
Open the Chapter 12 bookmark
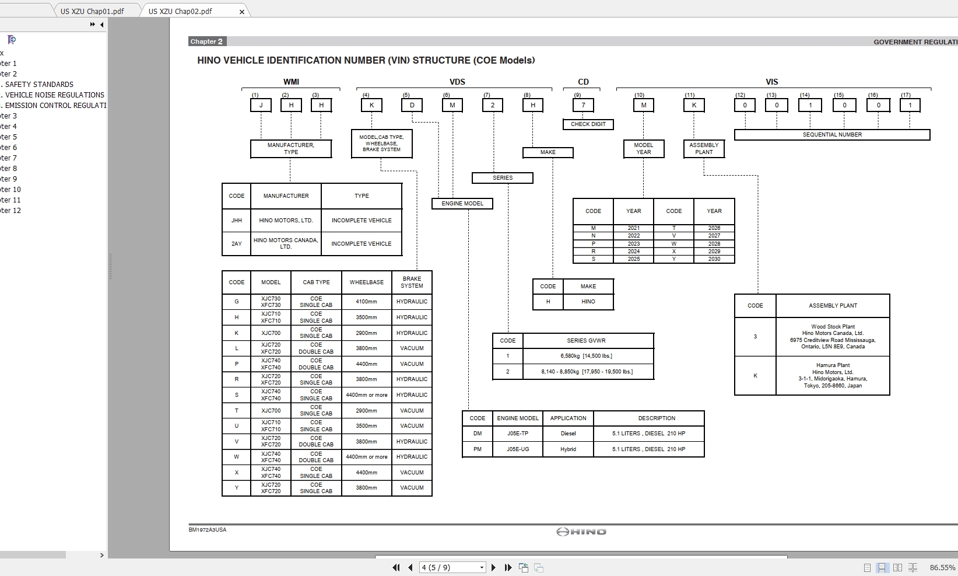(10, 211)
